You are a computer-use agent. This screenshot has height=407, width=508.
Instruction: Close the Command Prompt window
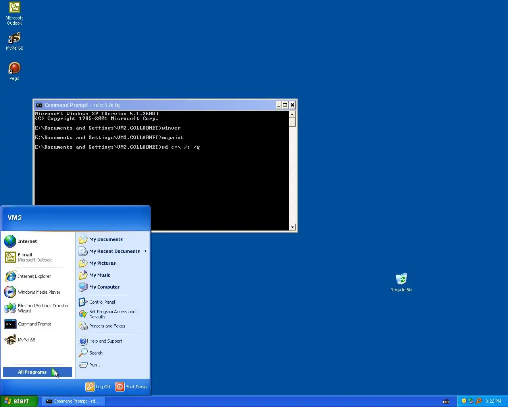(x=292, y=105)
